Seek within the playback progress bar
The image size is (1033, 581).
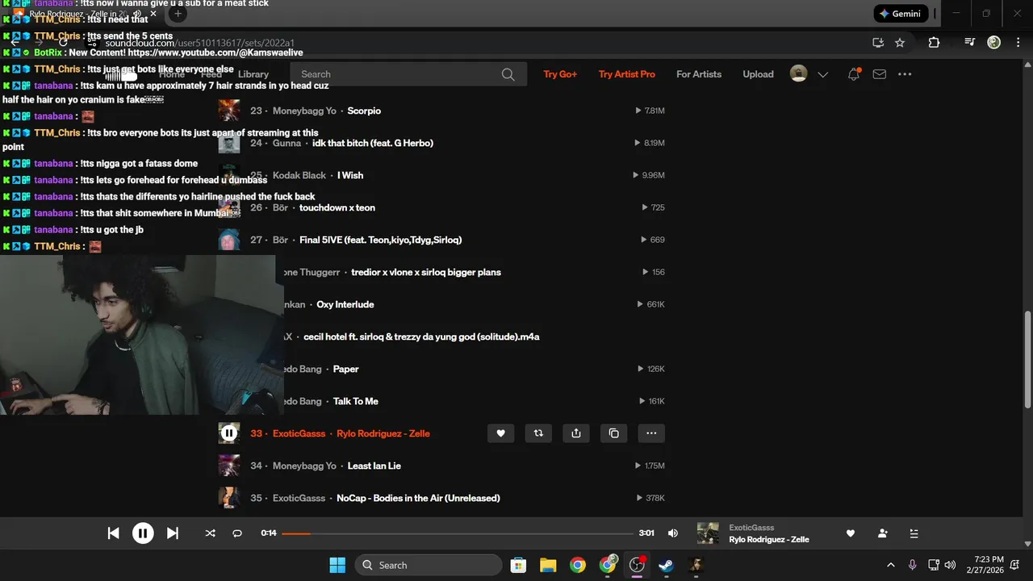(458, 533)
